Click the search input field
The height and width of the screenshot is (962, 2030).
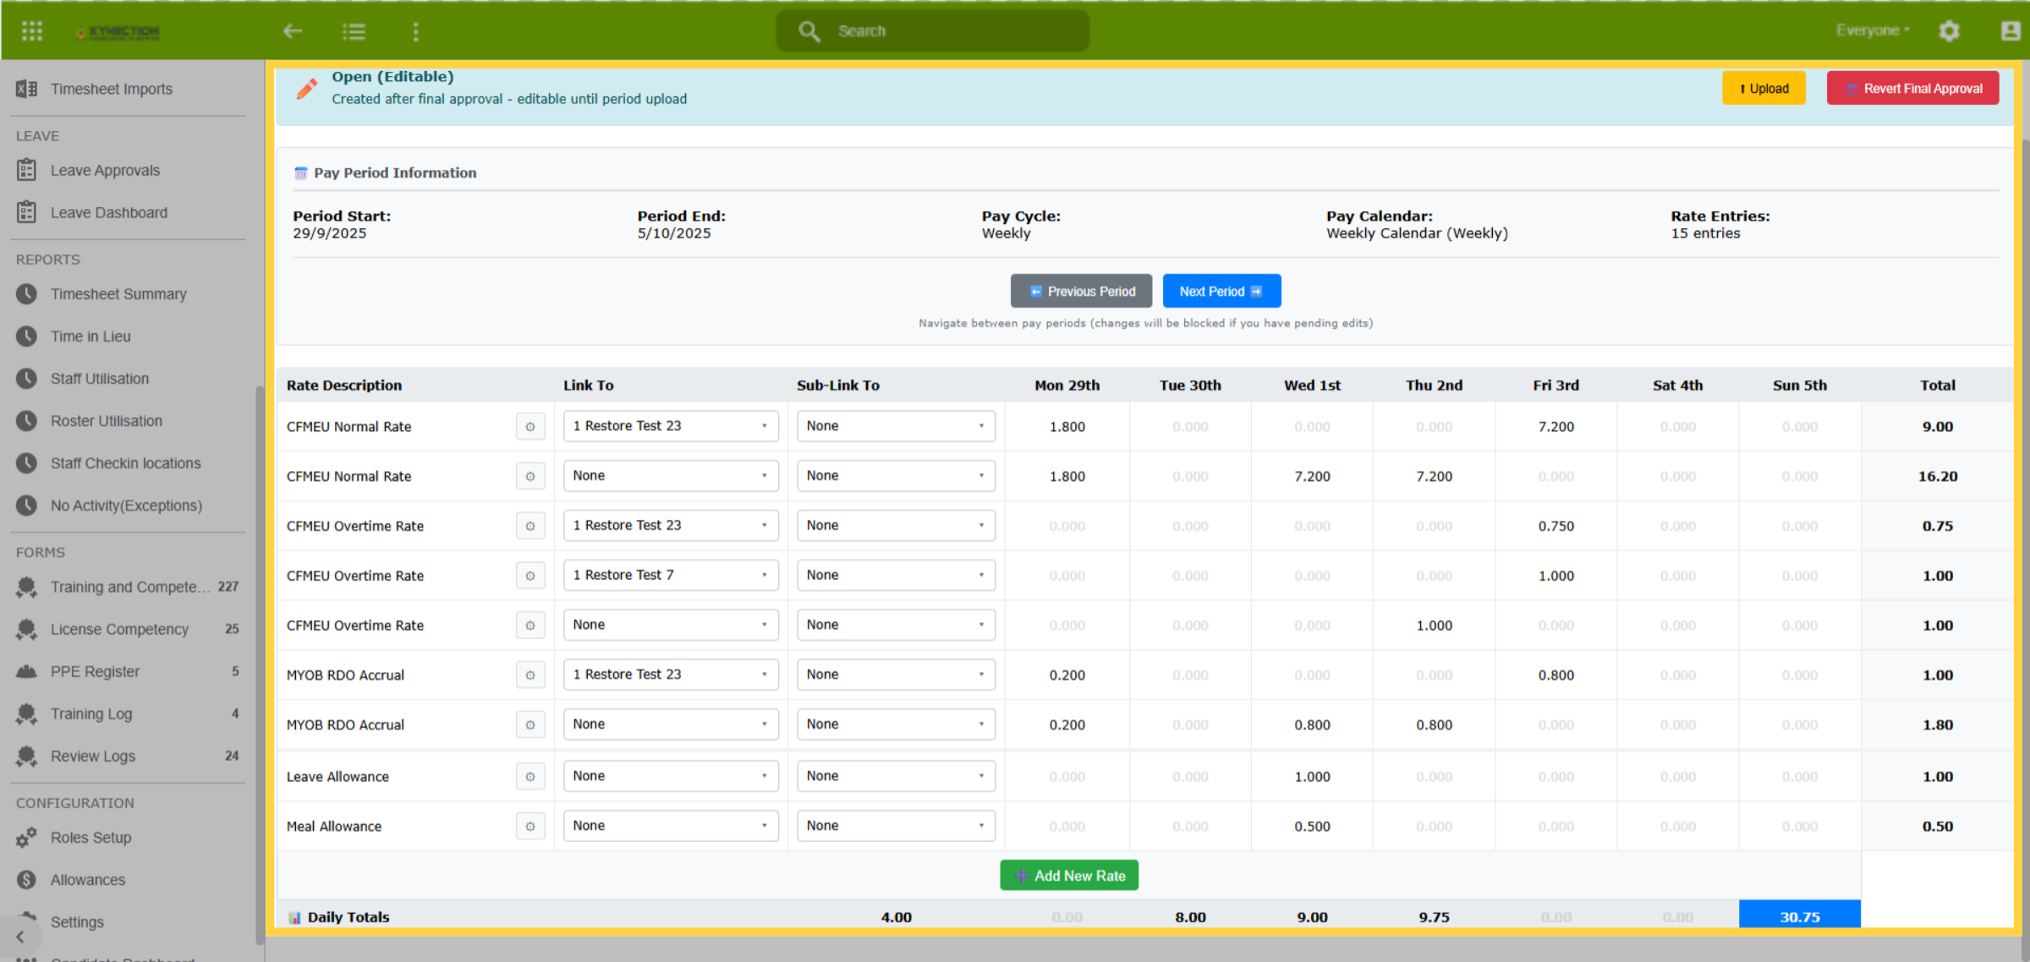(932, 31)
